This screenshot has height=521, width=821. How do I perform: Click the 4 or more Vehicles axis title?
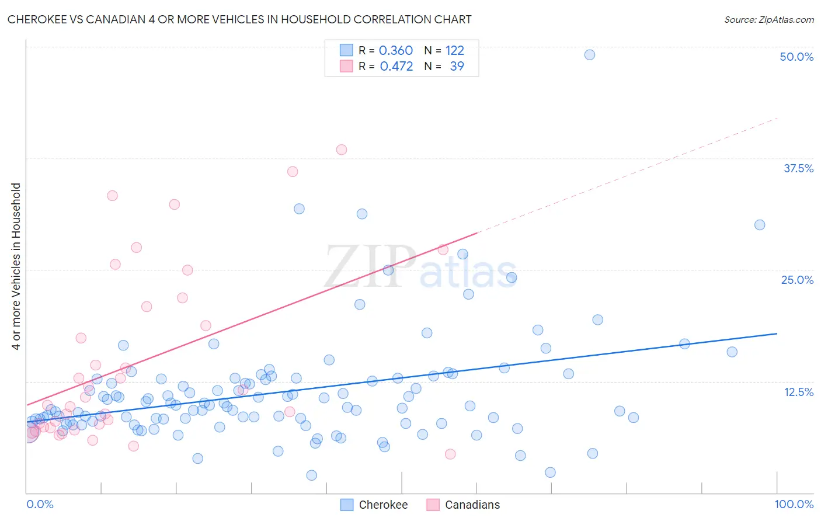tap(16, 266)
